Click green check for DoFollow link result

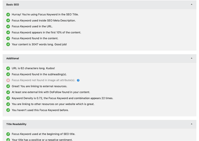click(8, 92)
